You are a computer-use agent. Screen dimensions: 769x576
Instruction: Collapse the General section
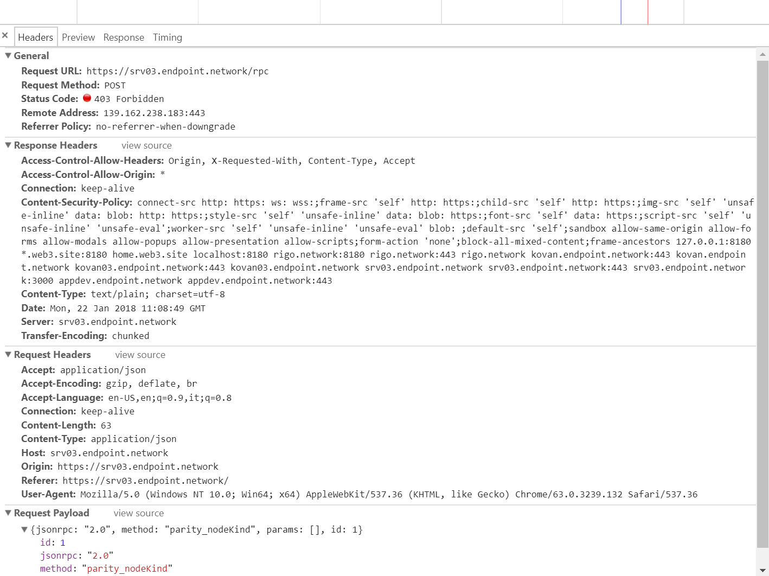point(8,55)
